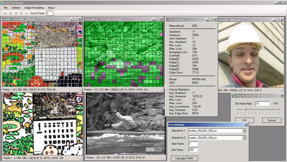Confirm Play Parameter Window with OK
Viewport: 287px width, 162px height.
(x=245, y=120)
